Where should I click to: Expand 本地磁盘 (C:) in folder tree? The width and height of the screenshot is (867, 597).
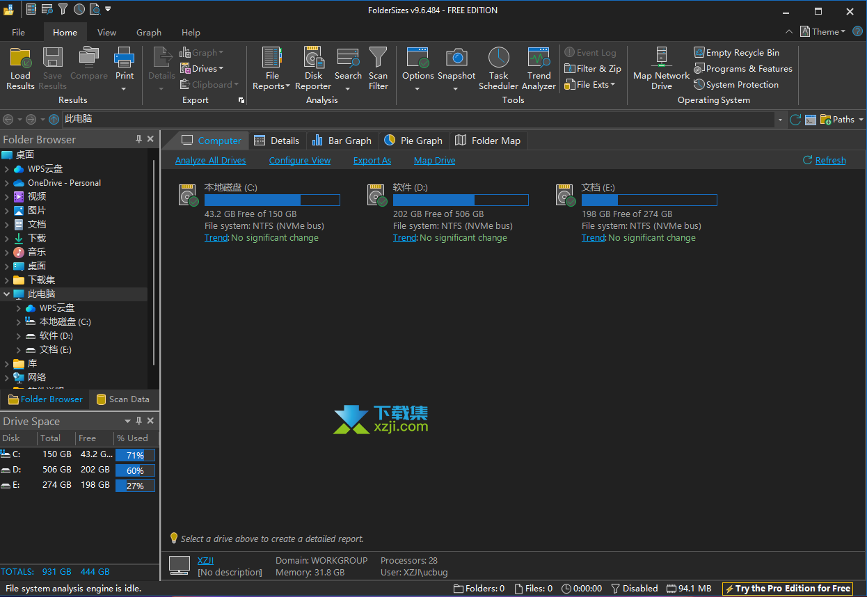19,322
